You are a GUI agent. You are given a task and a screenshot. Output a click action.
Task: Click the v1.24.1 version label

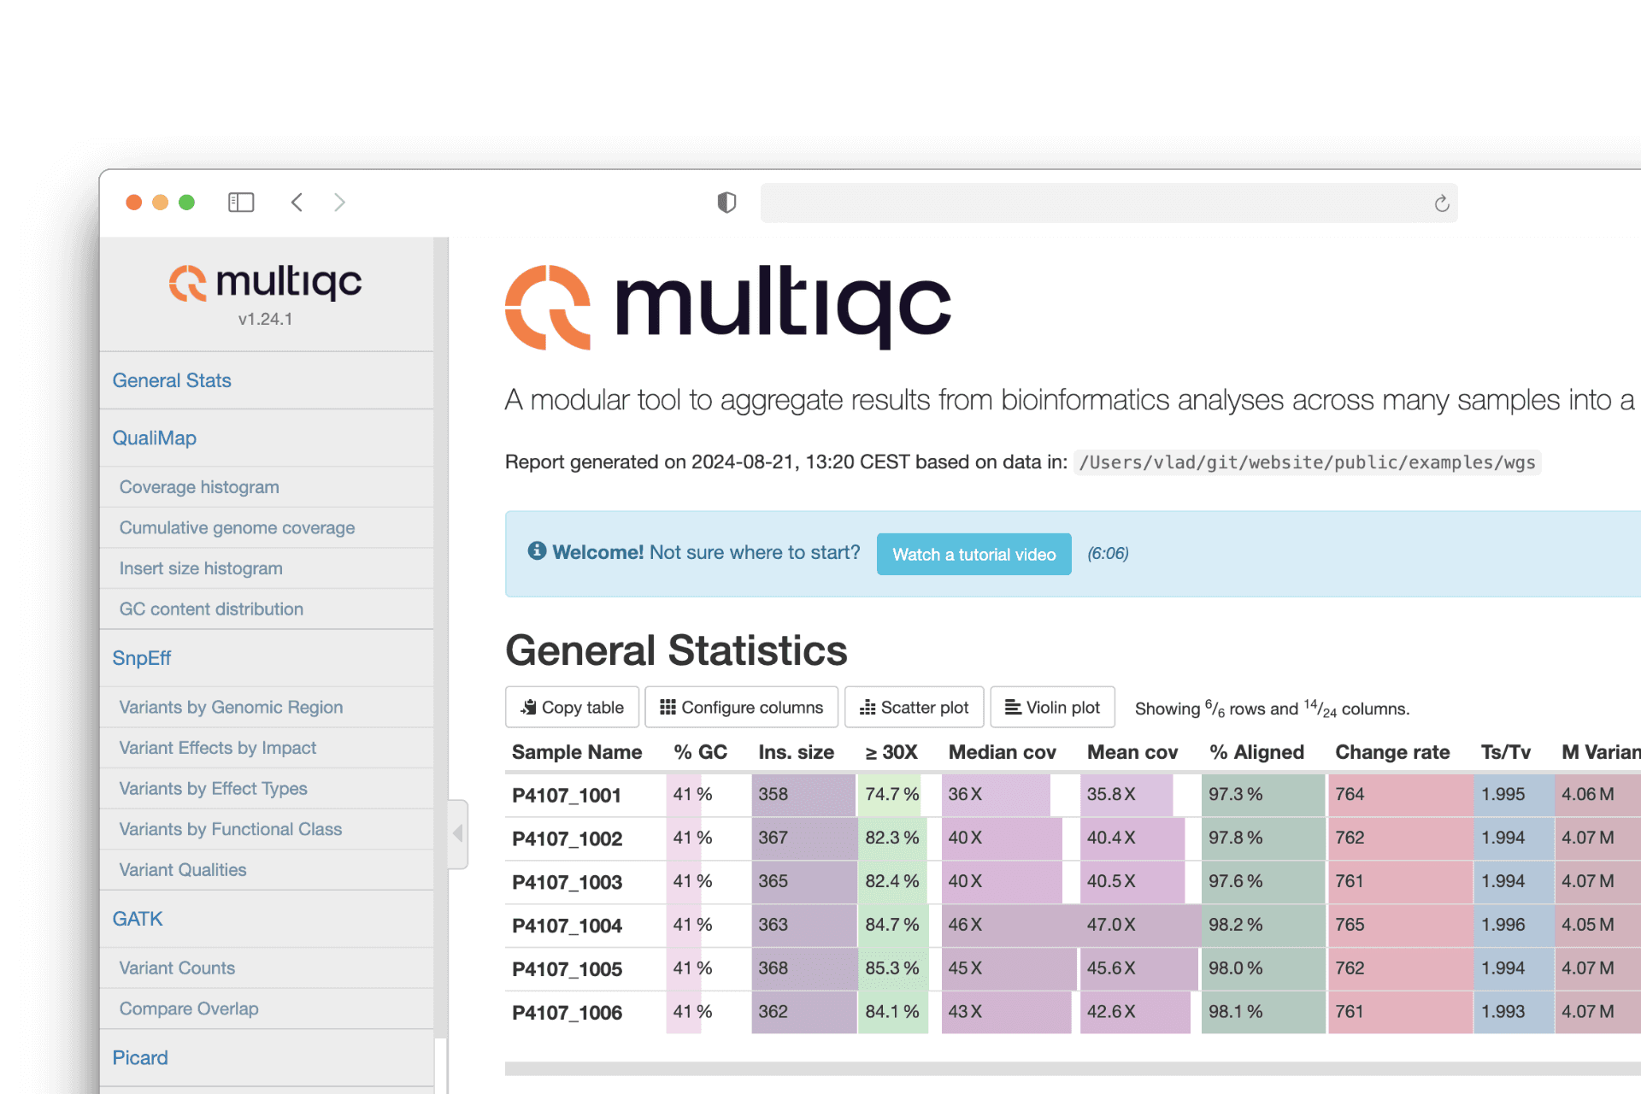265,319
